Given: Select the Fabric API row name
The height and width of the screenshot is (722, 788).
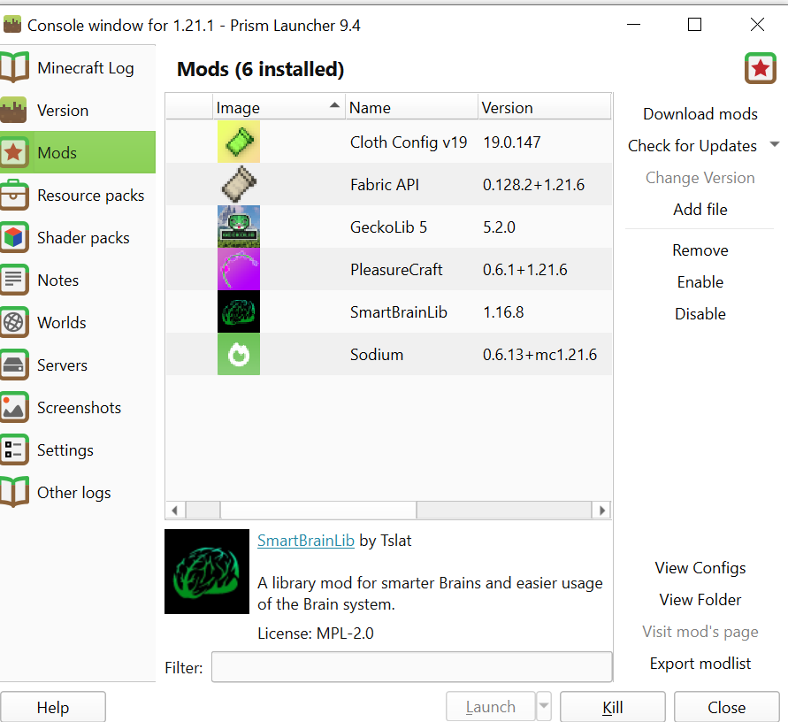Looking at the screenshot, I should [x=385, y=185].
